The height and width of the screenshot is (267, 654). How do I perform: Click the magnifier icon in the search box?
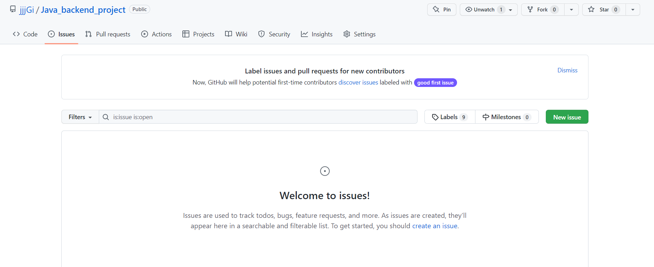tap(106, 117)
